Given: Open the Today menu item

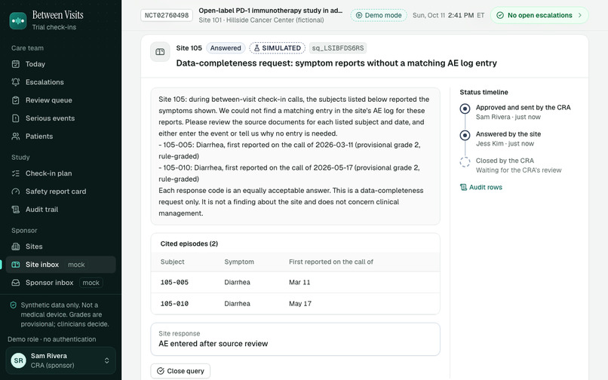Looking at the screenshot, I should click(61, 64).
